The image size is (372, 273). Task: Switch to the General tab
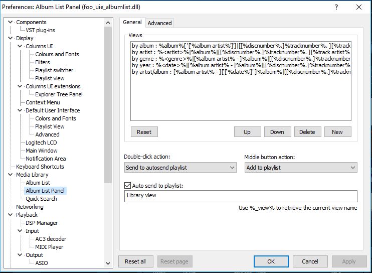(x=132, y=23)
